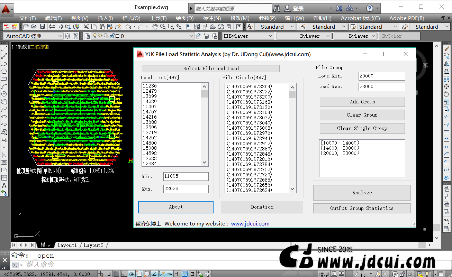Click the AutoCAD application menu logo
Viewport: 452px width, 277px height.
pos(7,9)
